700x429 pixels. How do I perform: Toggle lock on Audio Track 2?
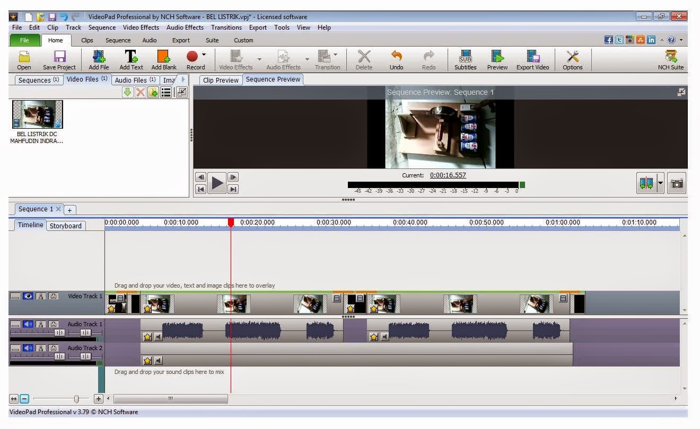54,348
